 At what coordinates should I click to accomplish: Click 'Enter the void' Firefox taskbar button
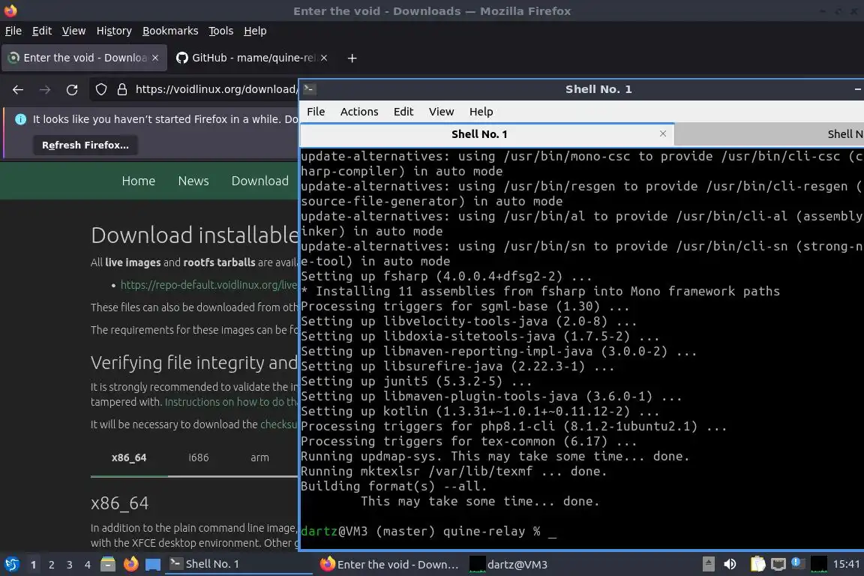tap(389, 564)
